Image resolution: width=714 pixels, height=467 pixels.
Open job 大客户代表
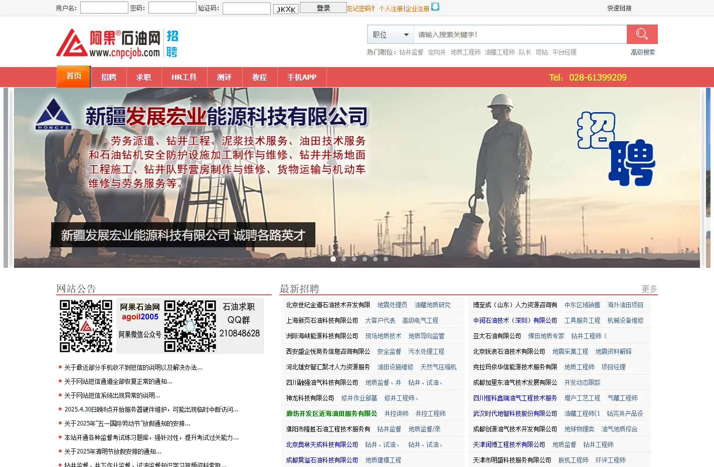[x=380, y=320]
